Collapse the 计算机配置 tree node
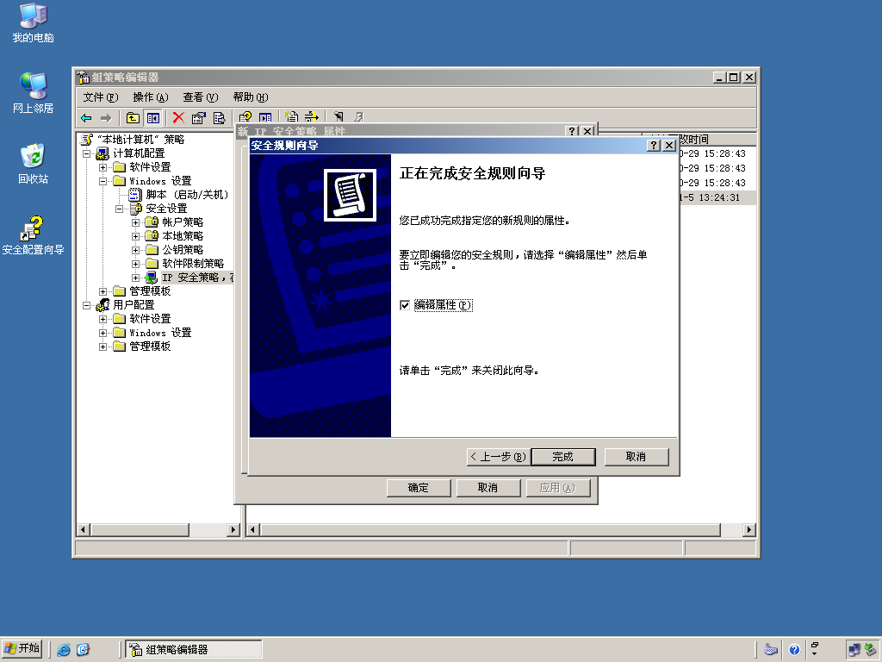Screen dimensions: 882x662 (x=87, y=153)
